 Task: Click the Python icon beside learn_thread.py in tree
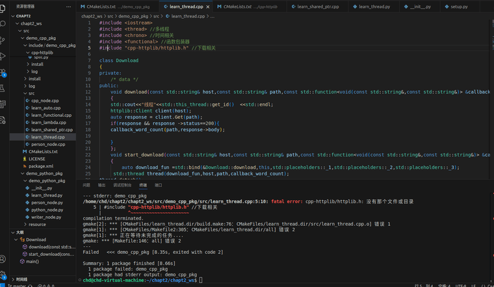click(27, 195)
